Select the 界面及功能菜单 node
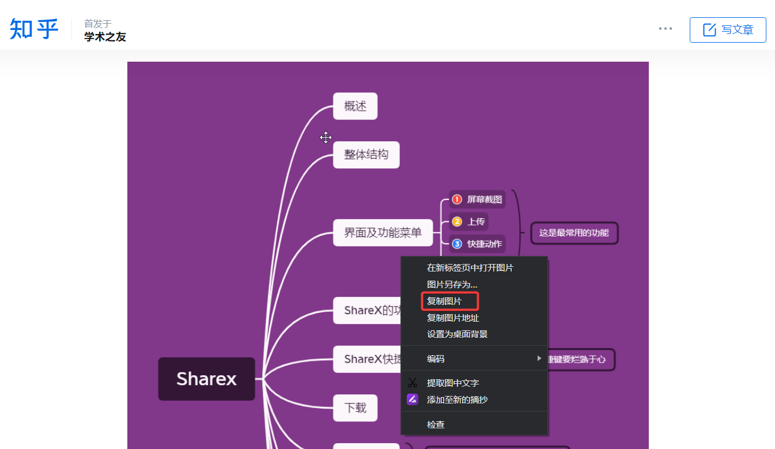 (383, 232)
